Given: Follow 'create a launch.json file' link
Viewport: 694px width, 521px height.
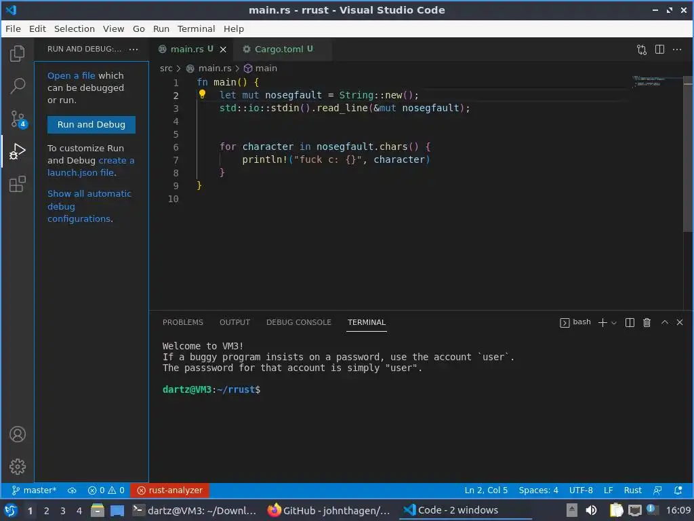Looking at the screenshot, I should click(91, 167).
